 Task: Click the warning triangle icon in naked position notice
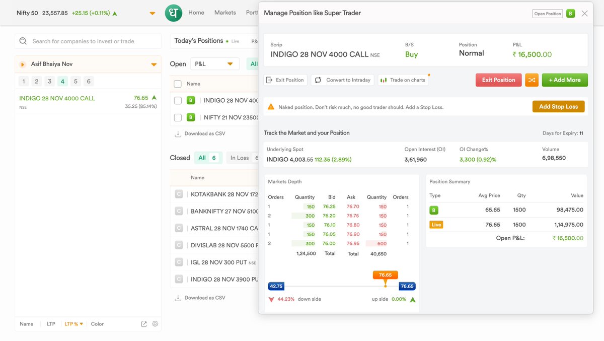click(x=271, y=107)
